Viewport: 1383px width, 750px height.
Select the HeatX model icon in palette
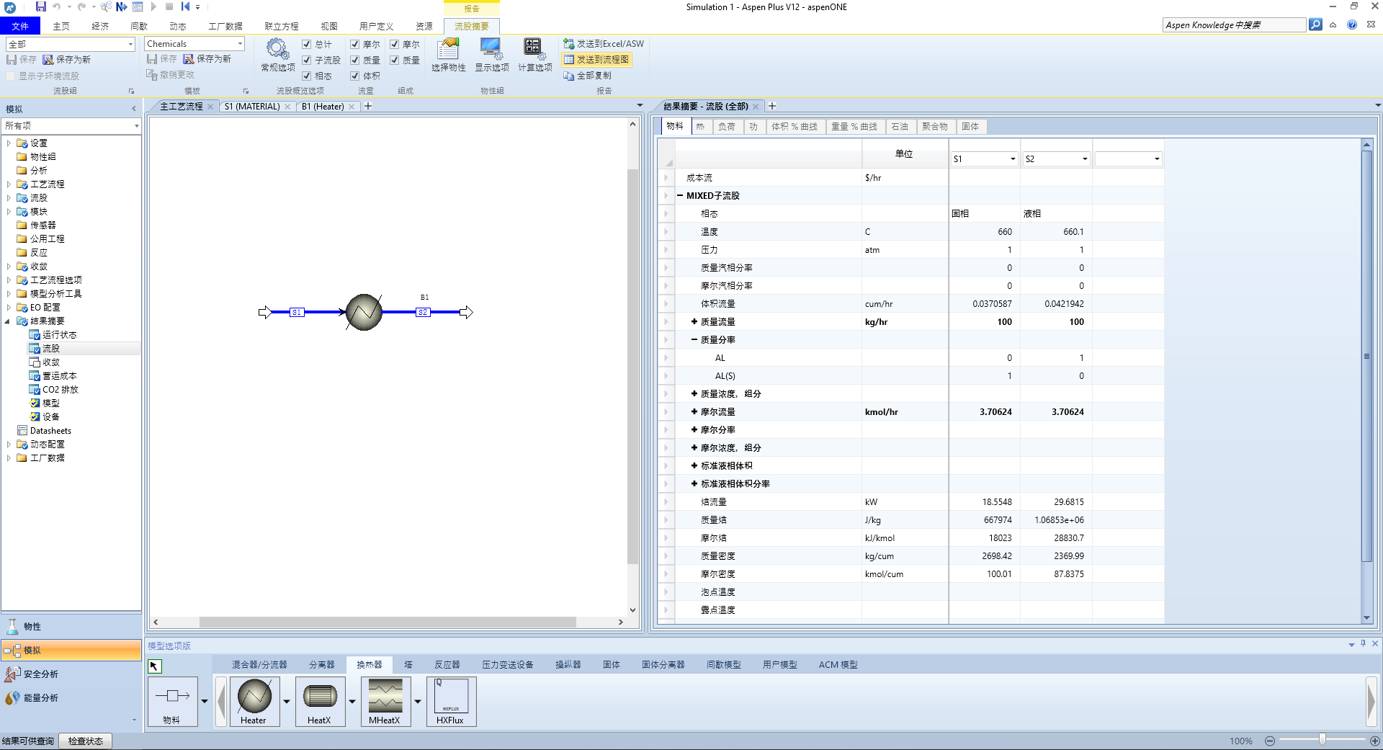(320, 701)
